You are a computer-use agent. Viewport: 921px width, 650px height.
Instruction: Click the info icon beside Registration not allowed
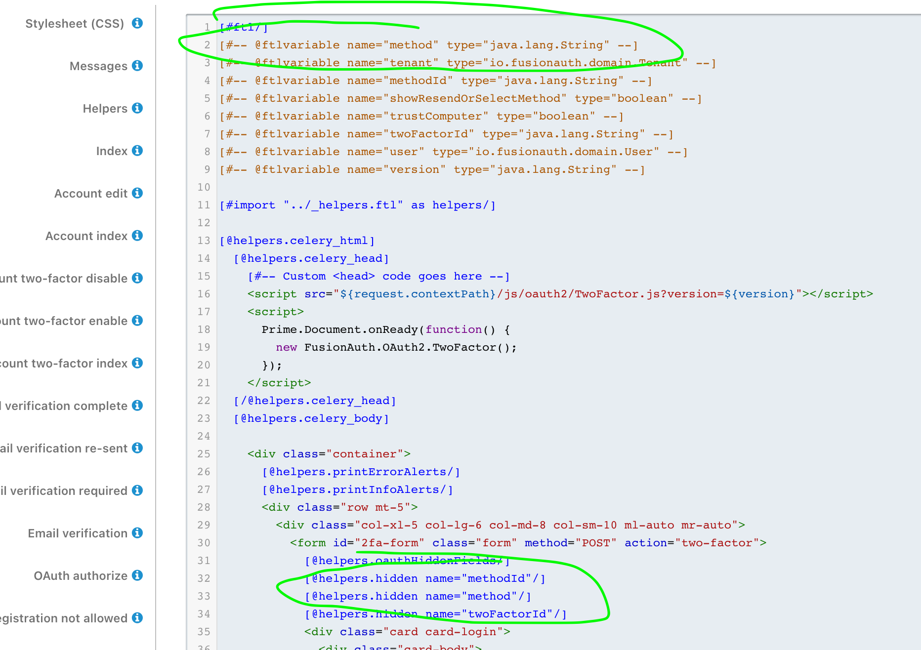coord(136,618)
